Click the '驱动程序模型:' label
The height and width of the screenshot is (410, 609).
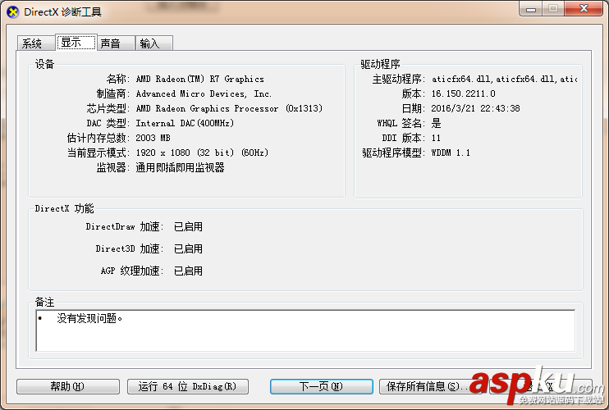[394, 153]
